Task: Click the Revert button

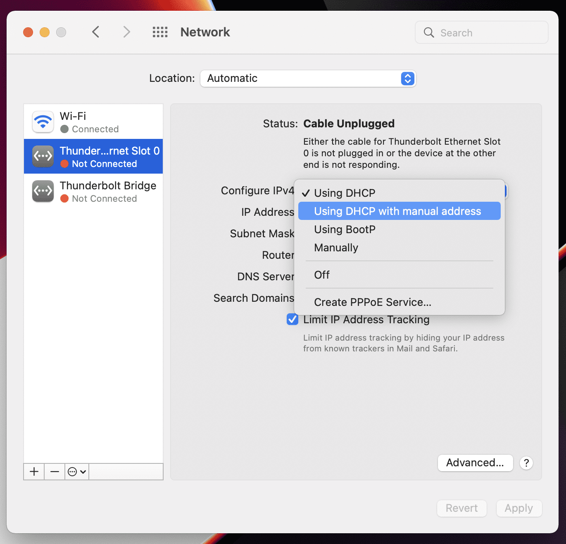Action: [x=461, y=508]
